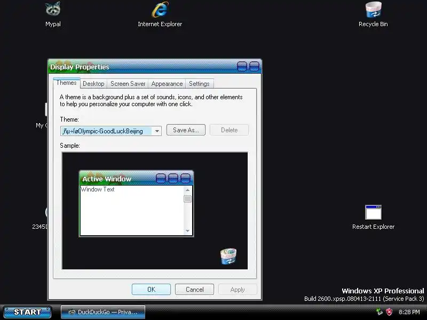Switch to the DuckDuckGo taskbar window
Image resolution: width=427 pixels, height=320 pixels.
pyautogui.click(x=102, y=312)
